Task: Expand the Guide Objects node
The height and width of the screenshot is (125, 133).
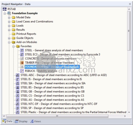Action: [x=9, y=38]
